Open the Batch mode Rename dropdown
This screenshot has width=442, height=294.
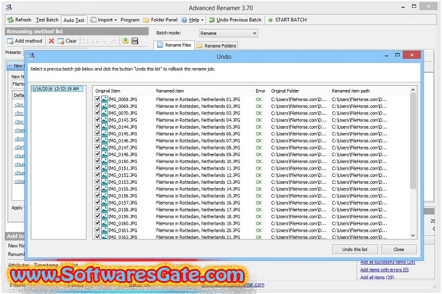tap(228, 33)
